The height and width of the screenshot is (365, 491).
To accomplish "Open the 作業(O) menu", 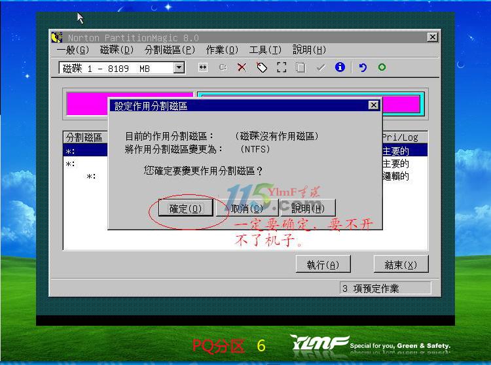I will click(x=222, y=50).
